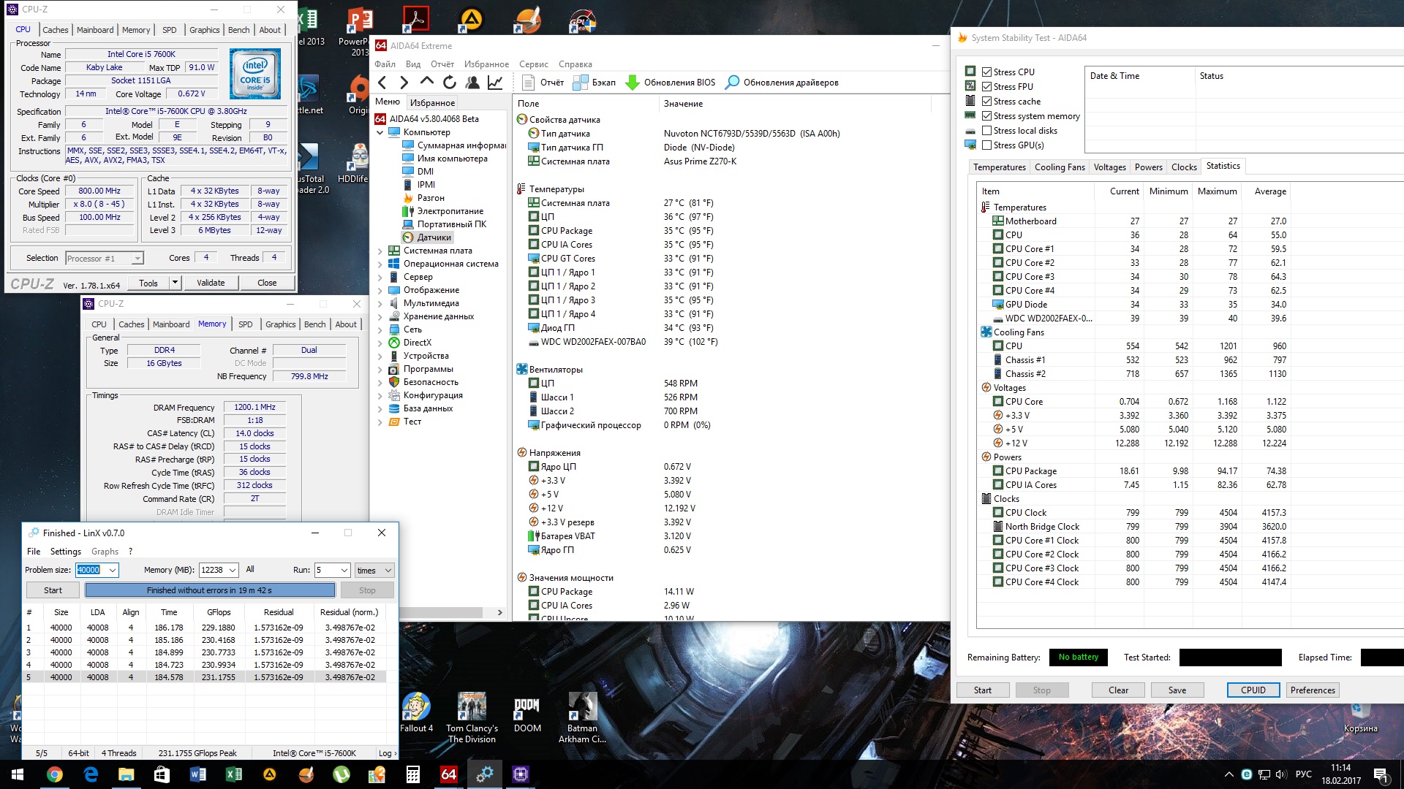
Task: Click the AIDA64 Refresh icon
Action: 450,83
